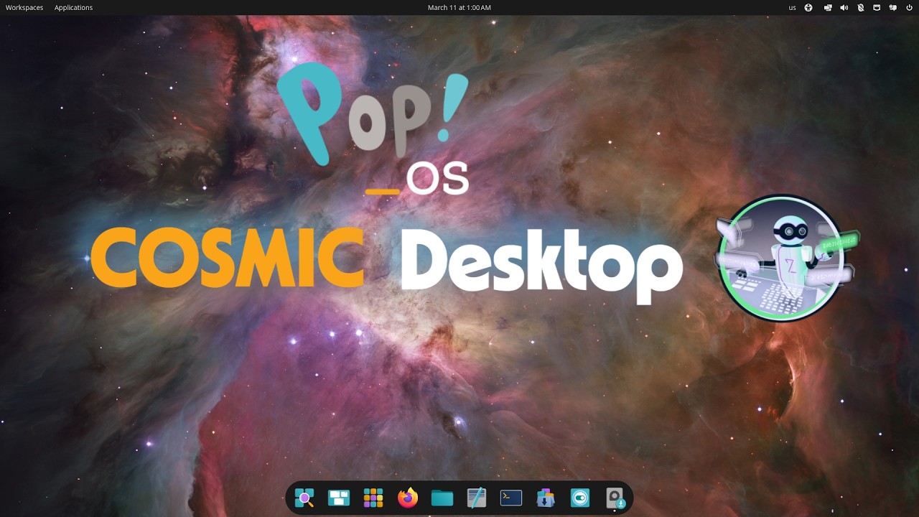Open the Files folder icon in dock
Image resolution: width=919 pixels, height=517 pixels.
click(442, 498)
